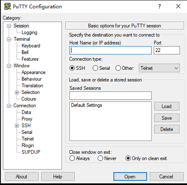Click the PuTTY icon in title bar
The image size is (187, 185).
7,7
